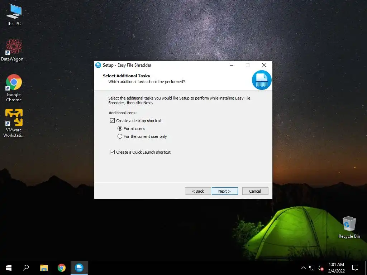Open the DataWagon shortcut on desktop
Viewport: 367px width, 275px height.
tap(14, 50)
